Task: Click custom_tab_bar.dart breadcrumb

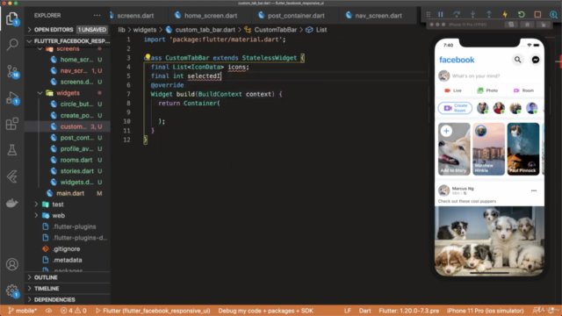Action: click(x=205, y=30)
